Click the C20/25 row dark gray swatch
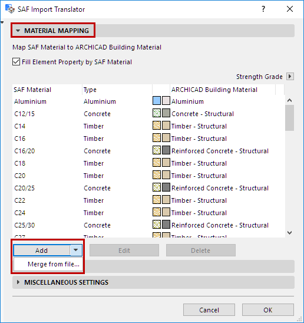 [166, 187]
